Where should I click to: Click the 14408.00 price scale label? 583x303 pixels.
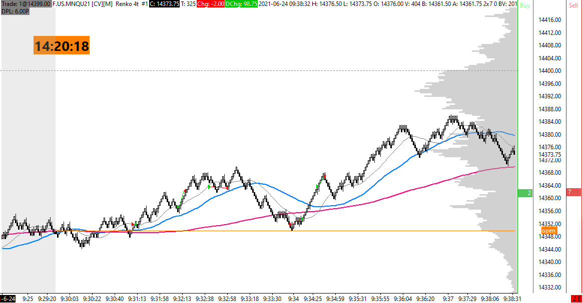pyautogui.click(x=549, y=45)
